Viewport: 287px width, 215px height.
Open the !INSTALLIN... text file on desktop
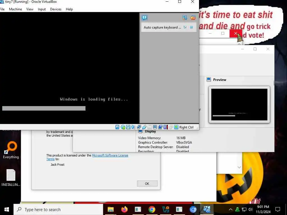[11, 178]
